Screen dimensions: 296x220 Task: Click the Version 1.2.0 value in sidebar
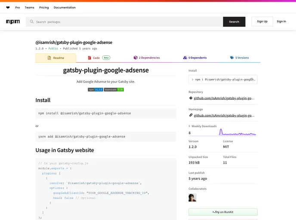pos(193,147)
